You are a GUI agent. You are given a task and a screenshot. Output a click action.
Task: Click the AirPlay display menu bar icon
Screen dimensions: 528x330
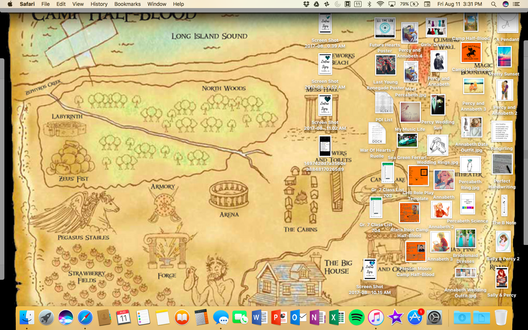[x=392, y=4]
